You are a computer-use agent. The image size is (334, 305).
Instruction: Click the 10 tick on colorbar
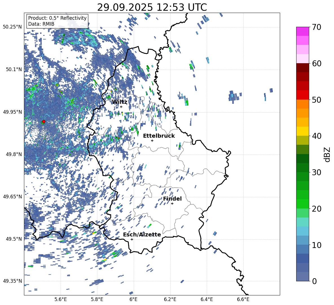pos(316,245)
